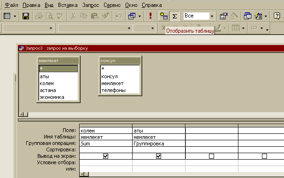Select asterisk in мемлекет table list
The height and width of the screenshot is (178, 284).
point(58,69)
